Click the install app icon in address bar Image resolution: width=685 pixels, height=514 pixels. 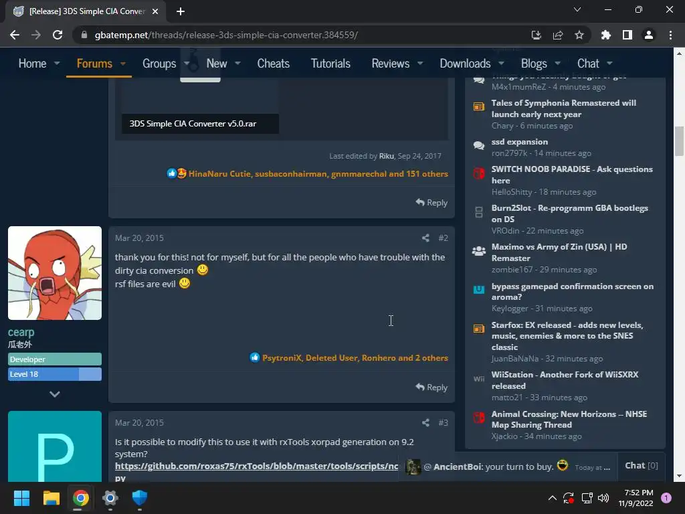click(x=536, y=35)
